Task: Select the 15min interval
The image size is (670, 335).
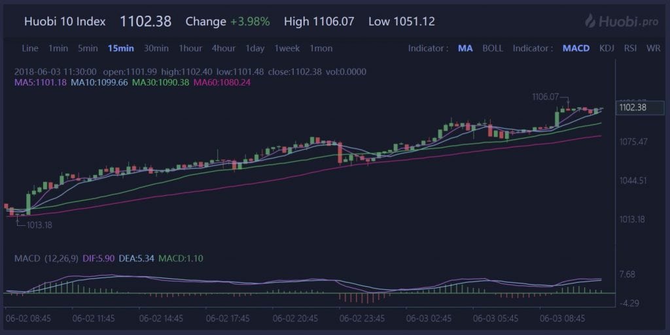Action: point(121,48)
